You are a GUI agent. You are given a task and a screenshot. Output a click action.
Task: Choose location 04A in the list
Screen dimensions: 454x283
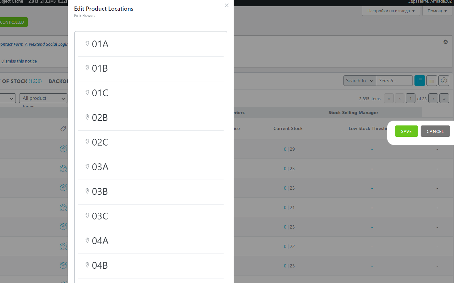[x=151, y=241]
